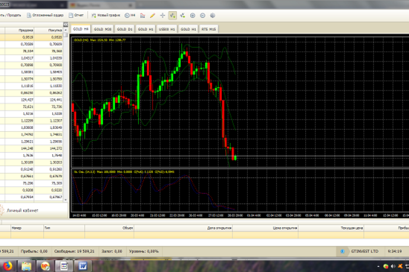This screenshot has width=409, height=272.
Task: Click the buy price 144,272 cell
Action: 49,148
